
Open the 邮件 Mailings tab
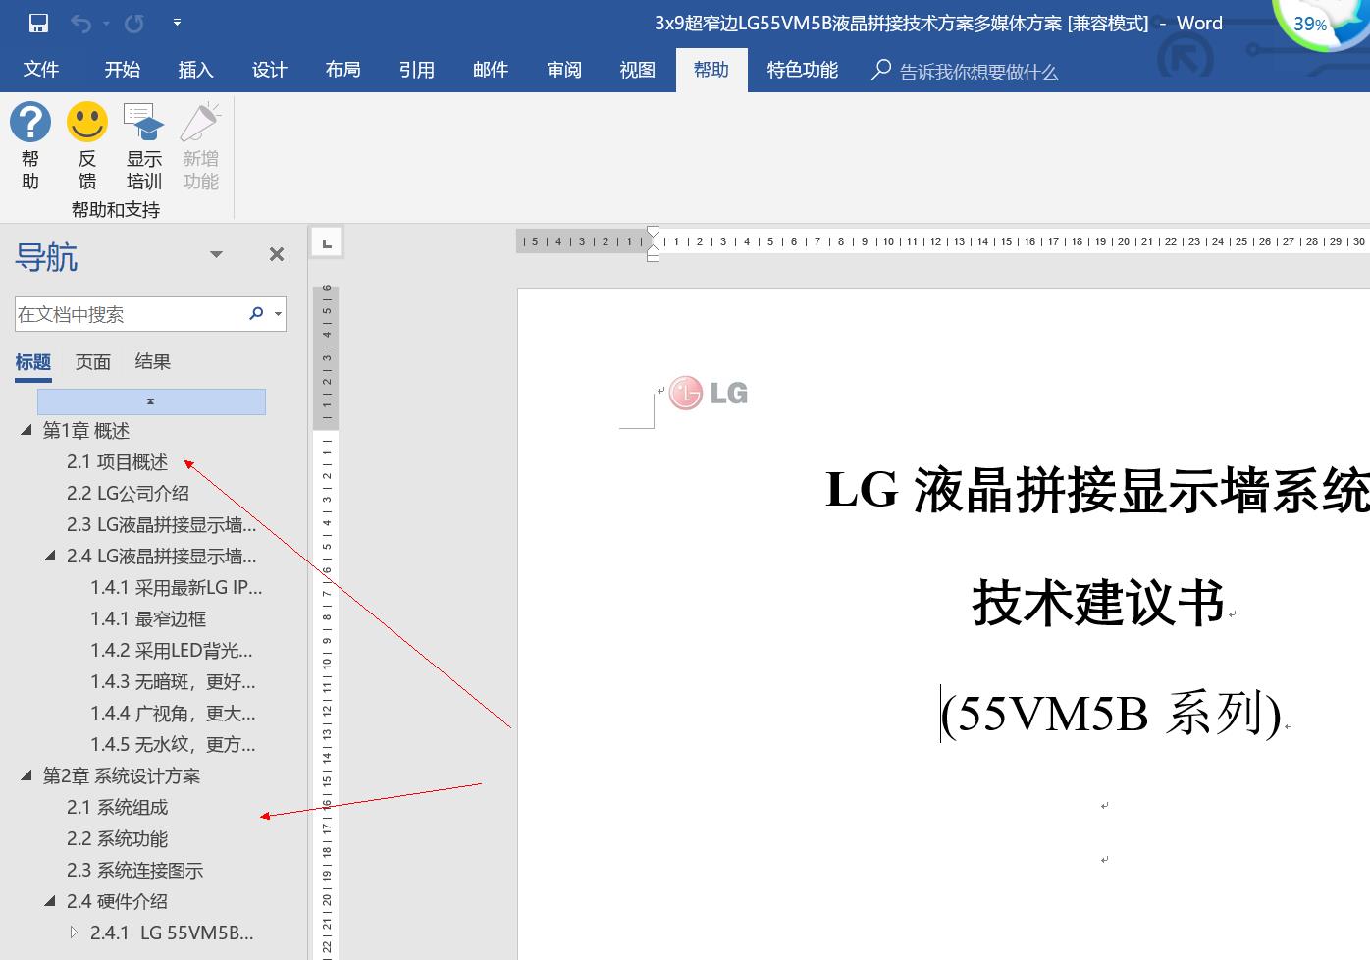click(x=490, y=70)
